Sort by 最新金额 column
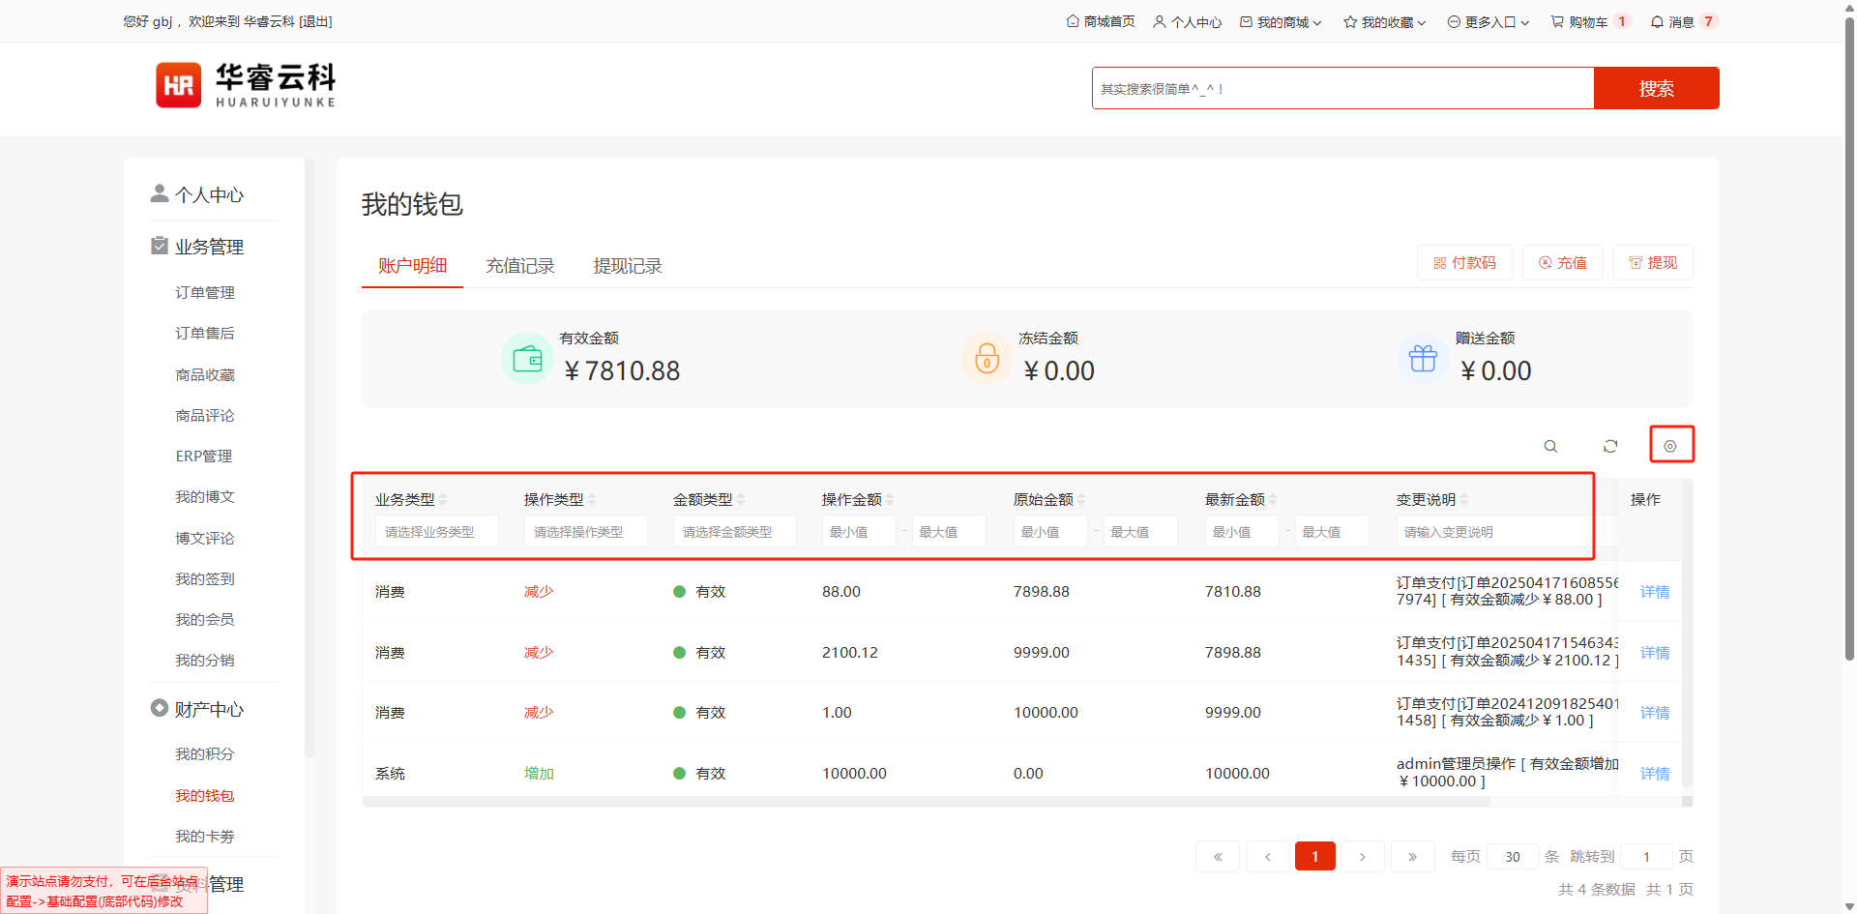Viewport: 1857px width, 914px height. point(1273,500)
